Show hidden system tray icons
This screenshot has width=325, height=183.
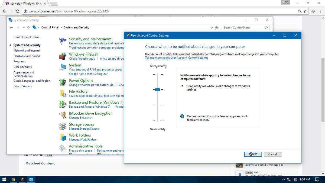coord(284,179)
